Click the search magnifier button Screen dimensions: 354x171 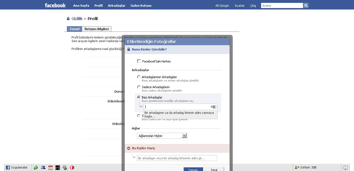[x=306, y=5]
